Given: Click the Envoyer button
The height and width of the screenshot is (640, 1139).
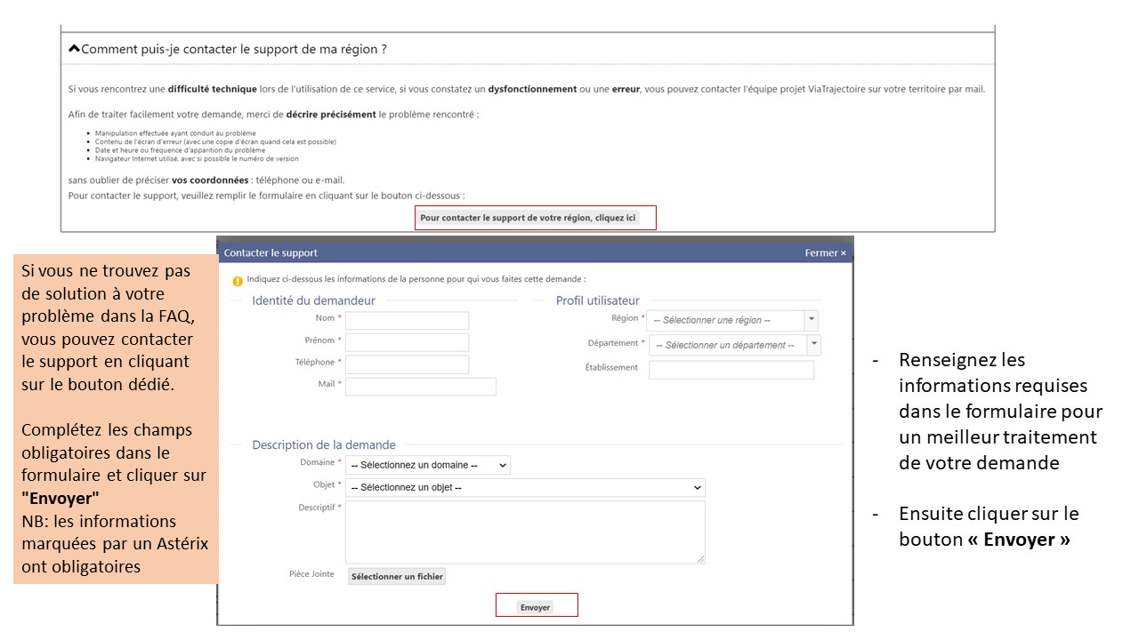Looking at the screenshot, I should [536, 607].
